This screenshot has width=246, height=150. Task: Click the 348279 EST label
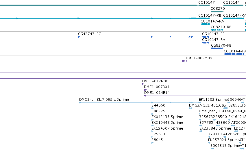[x=158, y=111]
